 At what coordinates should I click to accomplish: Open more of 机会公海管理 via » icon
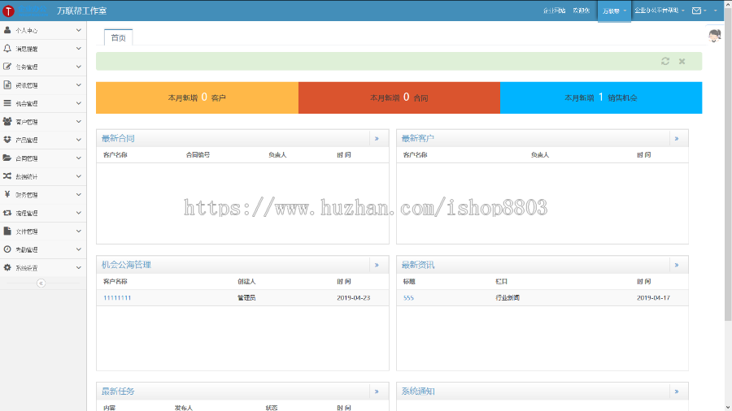coord(377,265)
